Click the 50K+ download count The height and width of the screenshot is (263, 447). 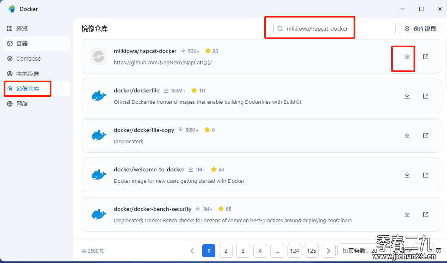194,51
